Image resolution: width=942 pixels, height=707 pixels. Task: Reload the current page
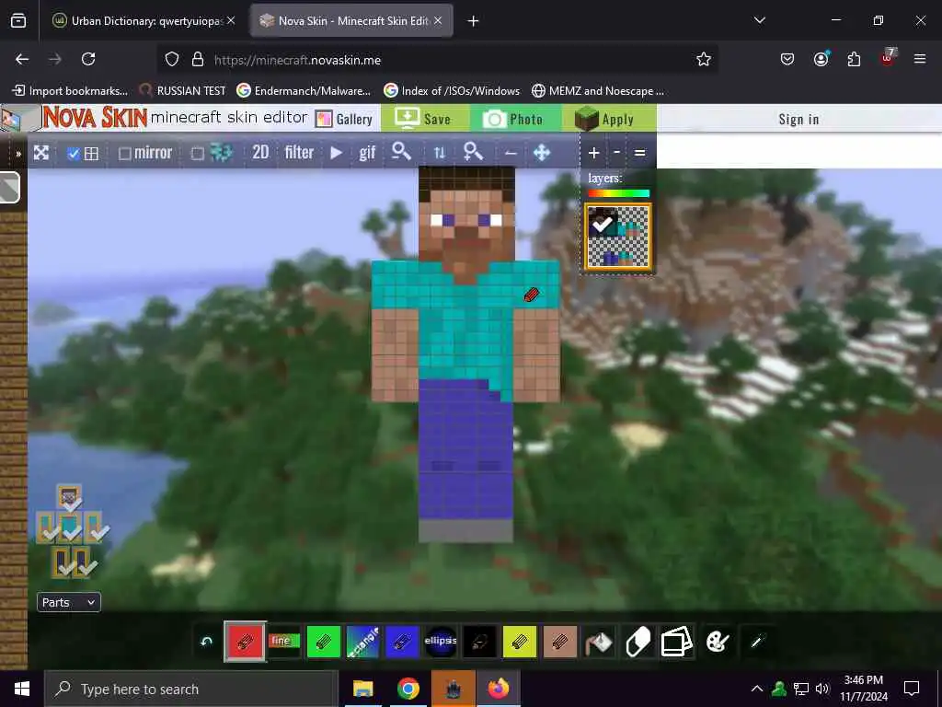(x=88, y=59)
